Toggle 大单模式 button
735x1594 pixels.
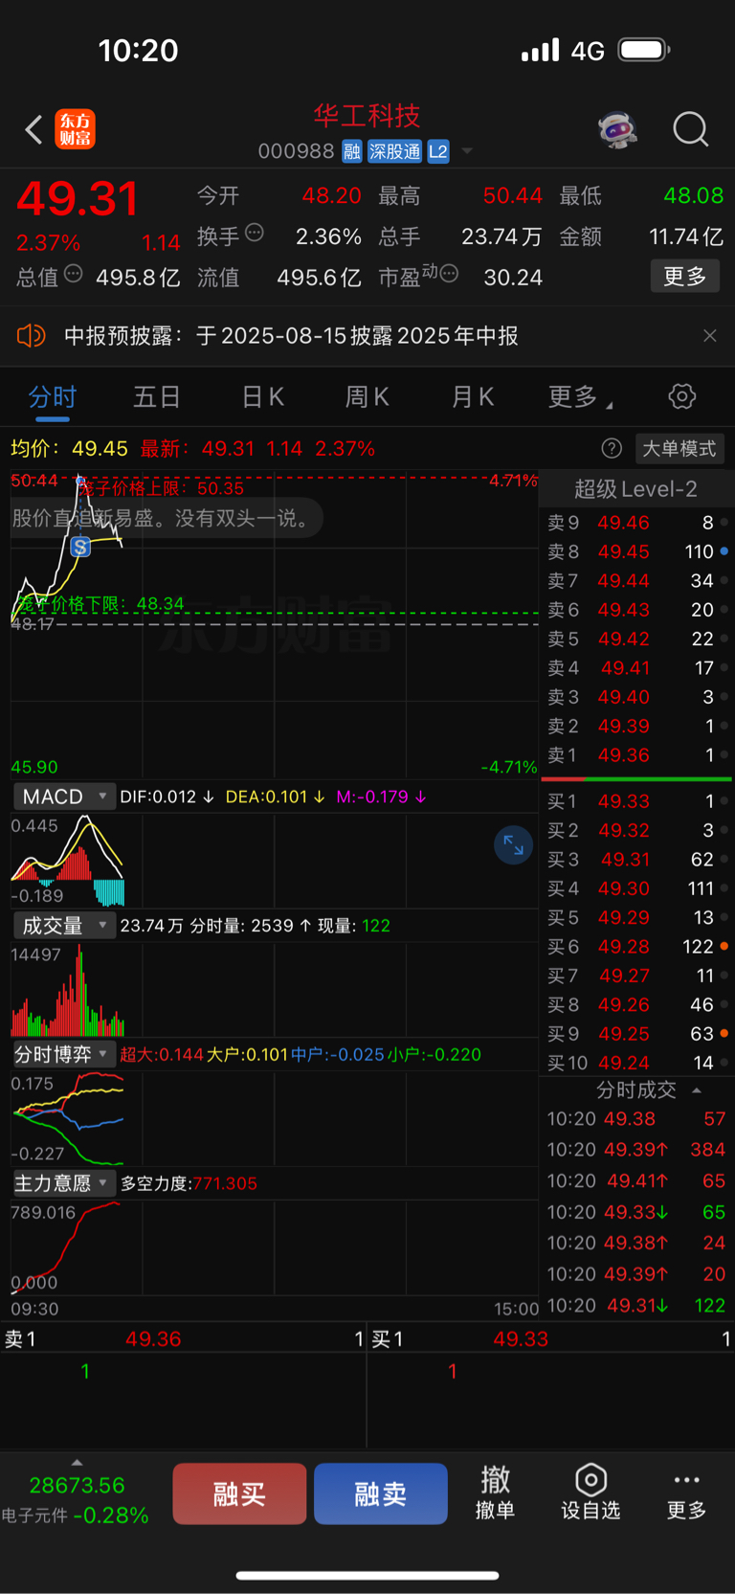pyautogui.click(x=679, y=448)
